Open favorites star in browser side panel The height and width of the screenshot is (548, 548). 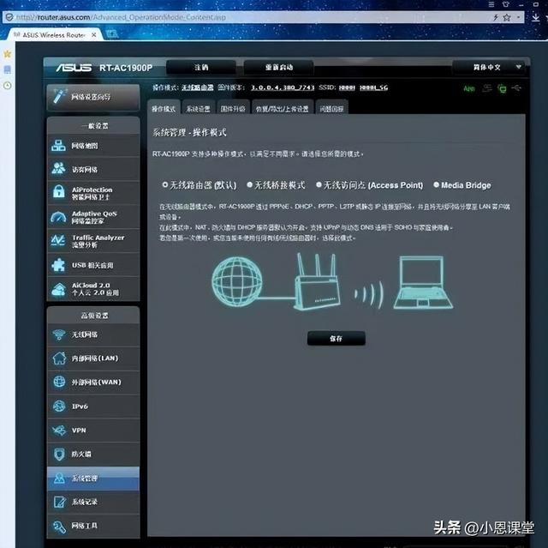point(8,54)
